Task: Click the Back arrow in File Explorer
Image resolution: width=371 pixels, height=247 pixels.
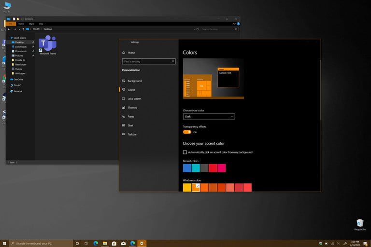Action: (x=9, y=29)
